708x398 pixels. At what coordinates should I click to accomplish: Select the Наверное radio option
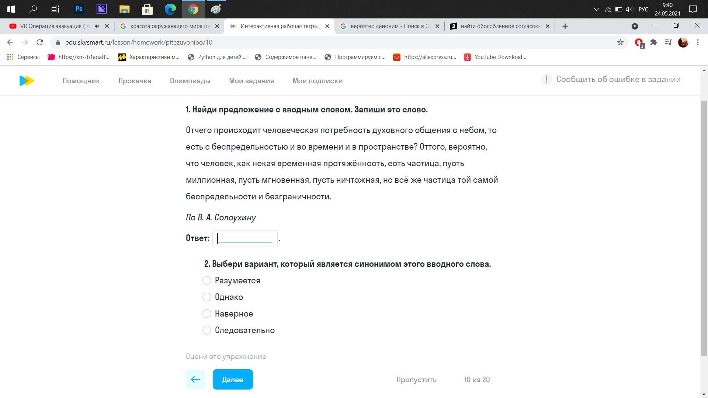(207, 314)
